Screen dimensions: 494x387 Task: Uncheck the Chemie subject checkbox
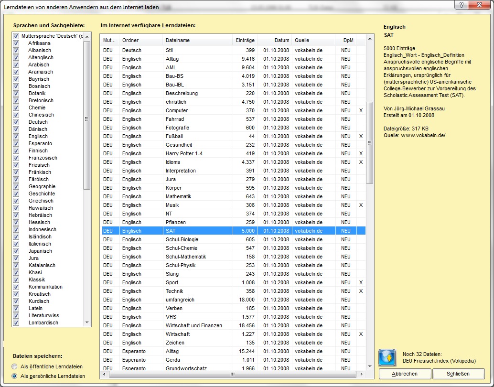pyautogui.click(x=16, y=108)
